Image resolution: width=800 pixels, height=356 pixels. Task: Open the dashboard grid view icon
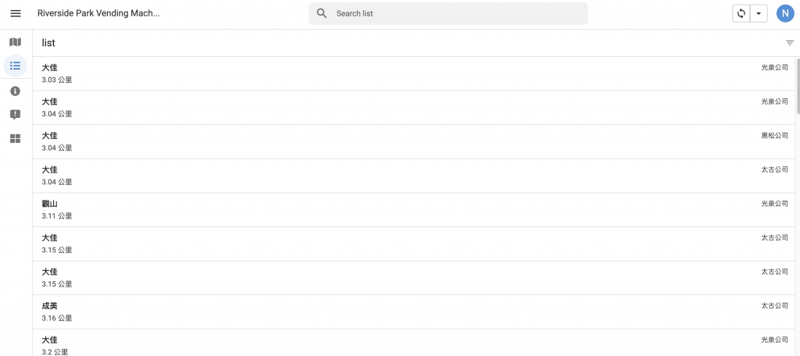point(15,138)
